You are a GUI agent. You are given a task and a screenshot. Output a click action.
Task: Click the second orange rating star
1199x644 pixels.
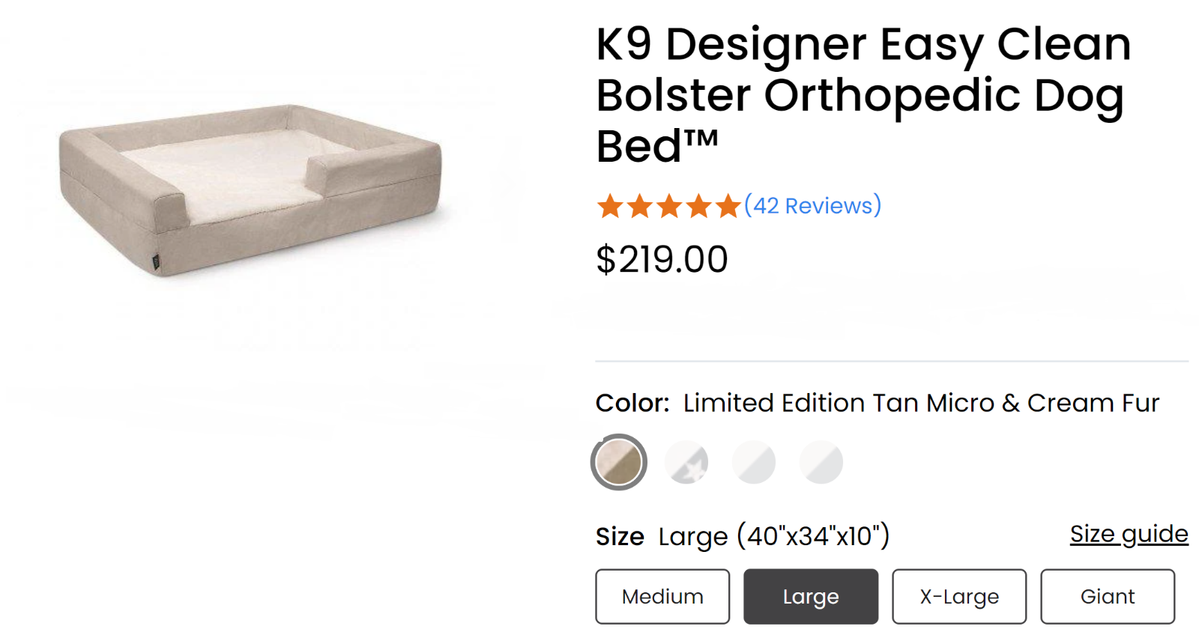(639, 206)
